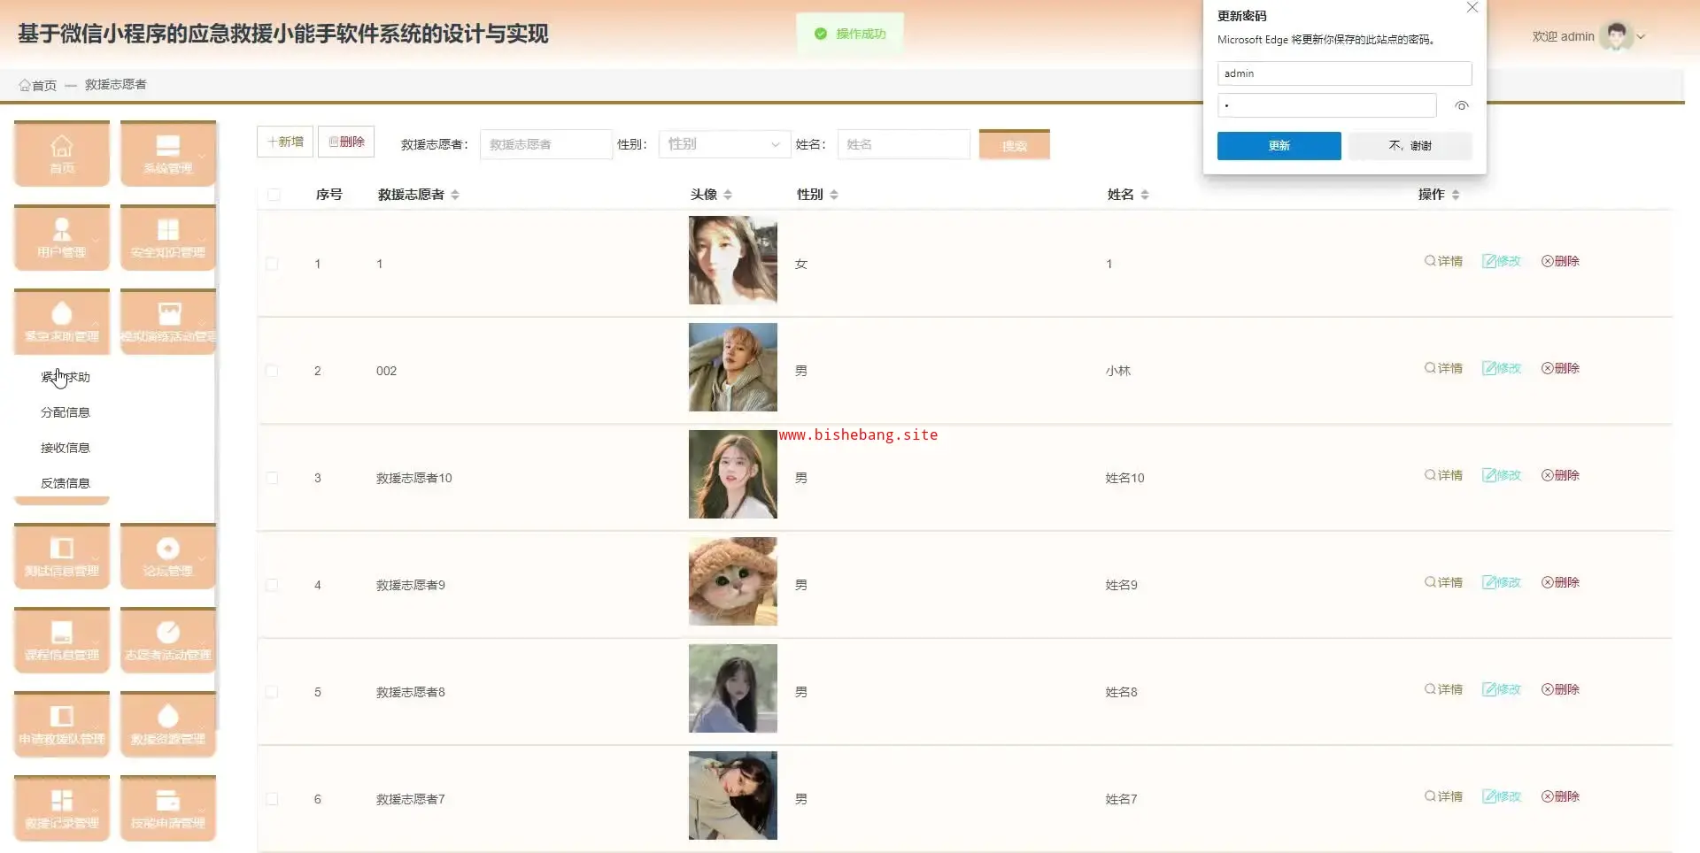Open the 用户管理 sidebar tile

coord(62,238)
